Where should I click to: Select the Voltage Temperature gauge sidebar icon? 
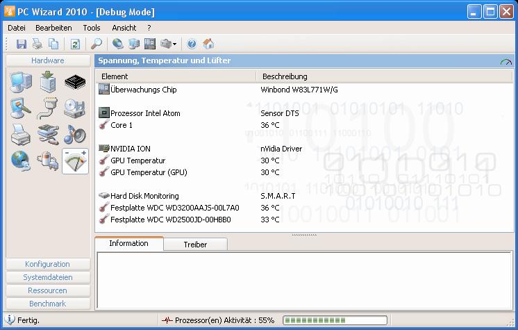point(75,161)
